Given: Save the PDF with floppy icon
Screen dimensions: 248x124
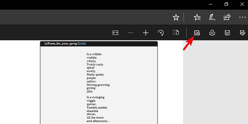Looking at the screenshot, I should click(x=227, y=33).
